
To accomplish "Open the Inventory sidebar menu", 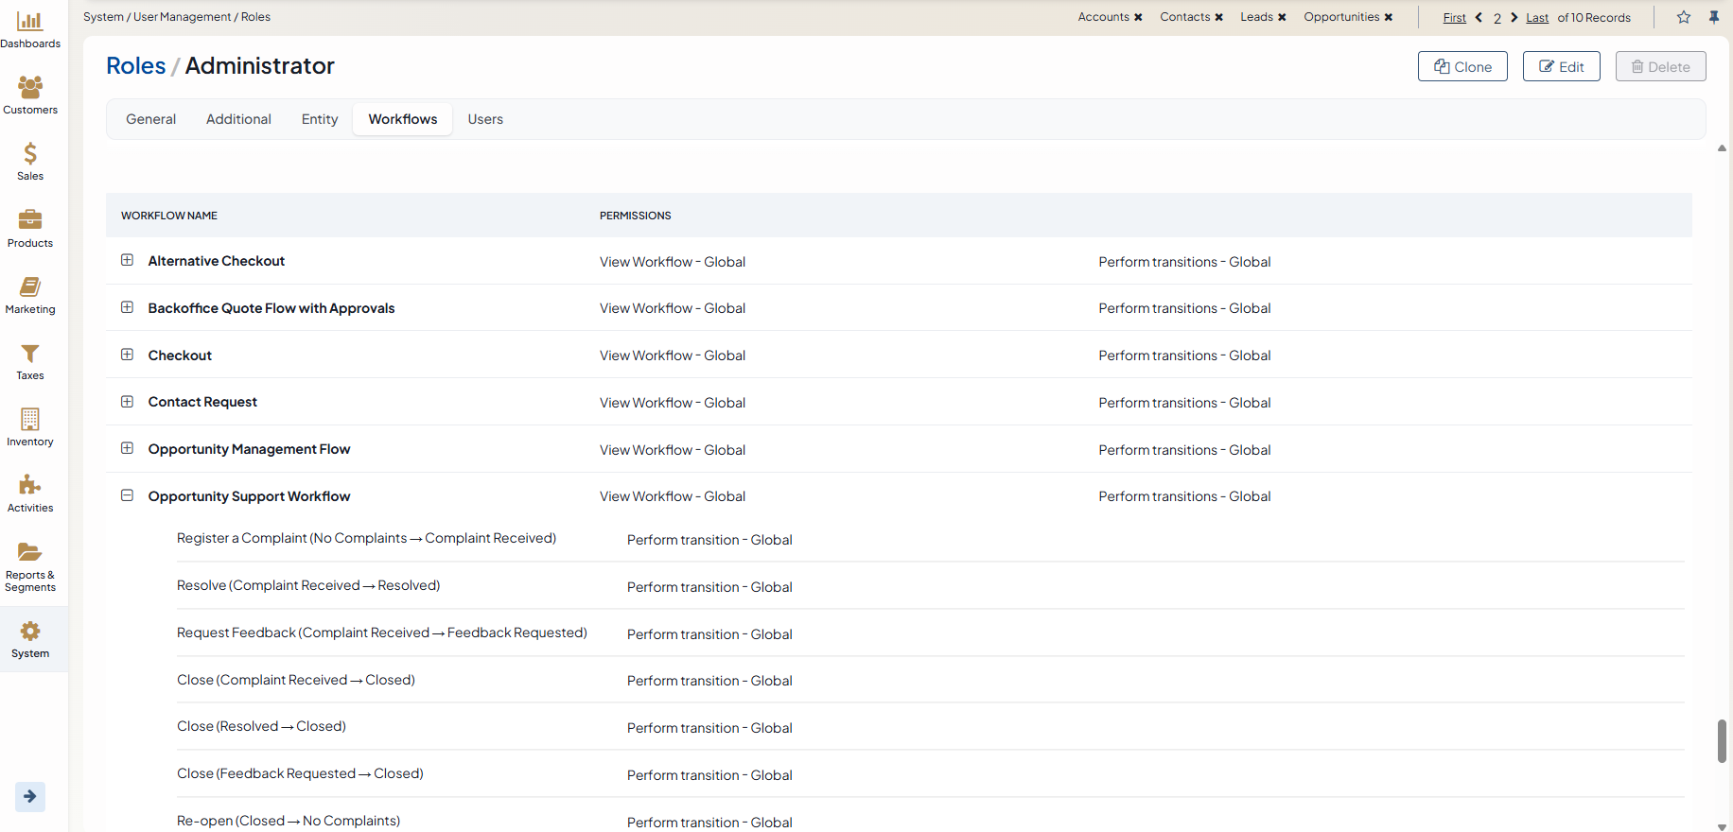I will 30,427.
